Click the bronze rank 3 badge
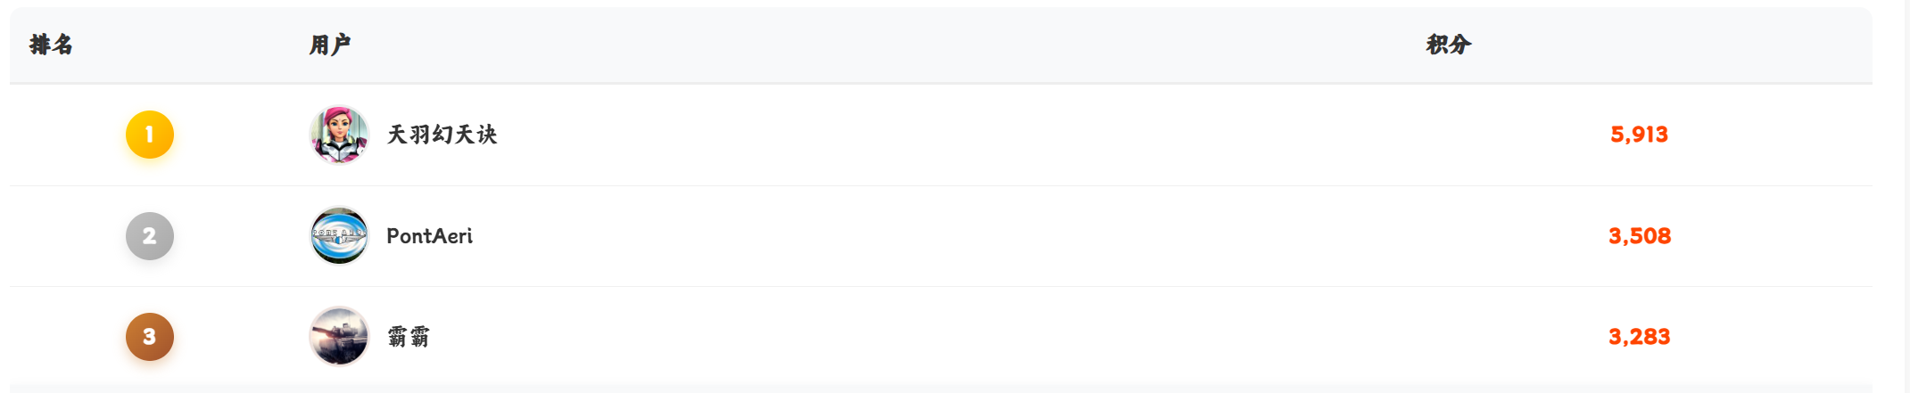Screen dimensions: 1910x393 pyautogui.click(x=150, y=337)
